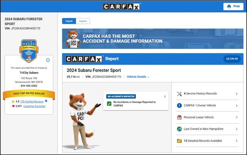This screenshot has width=247, height=155.
Task: Click the 2024 Subaru Forester Sport report title
Action: 94,70
